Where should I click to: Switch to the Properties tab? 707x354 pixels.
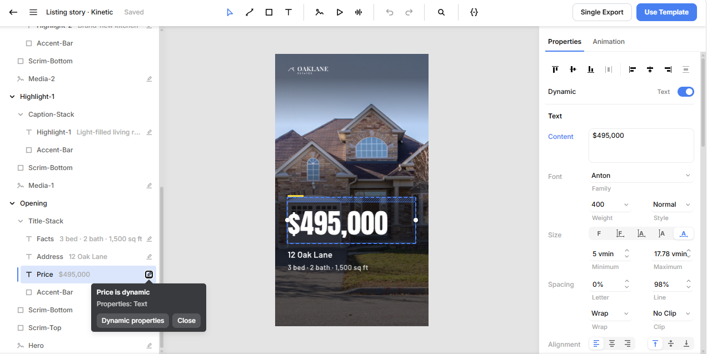(564, 42)
